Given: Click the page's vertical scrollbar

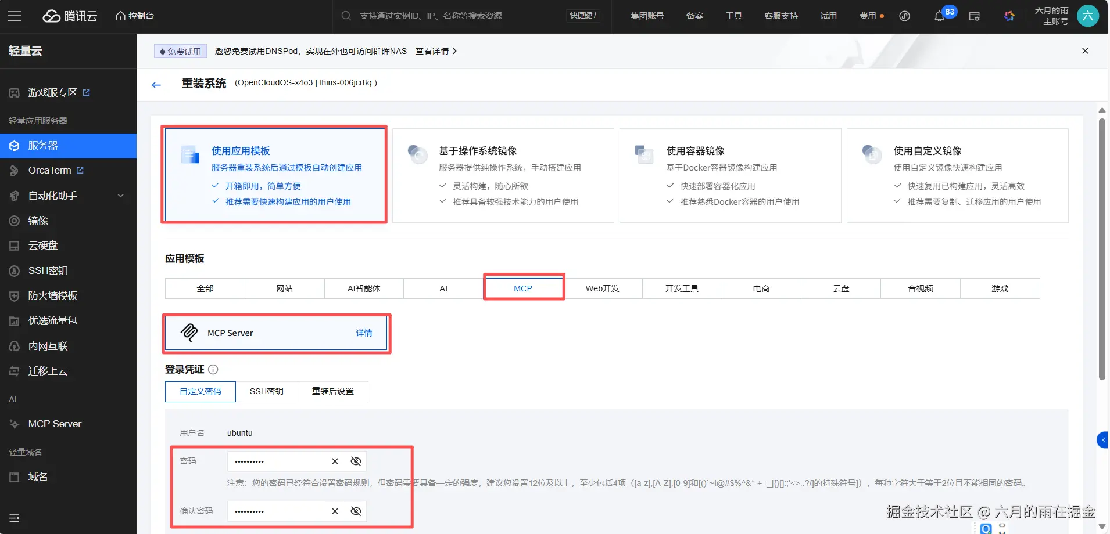Looking at the screenshot, I should pyautogui.click(x=1102, y=250).
